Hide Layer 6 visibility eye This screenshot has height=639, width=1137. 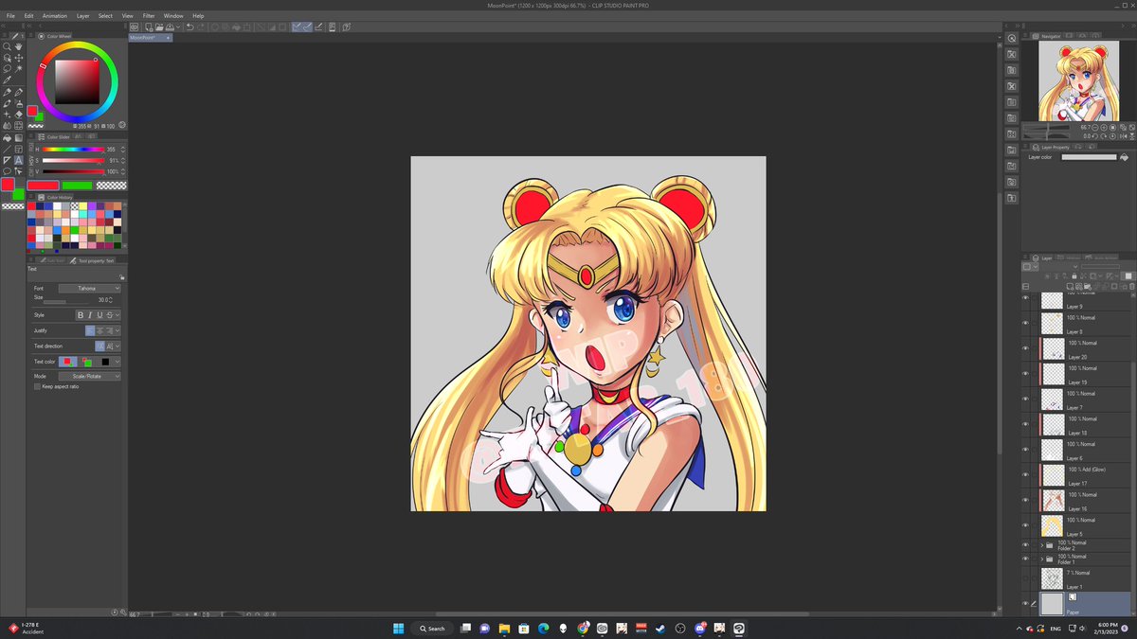(x=1025, y=450)
